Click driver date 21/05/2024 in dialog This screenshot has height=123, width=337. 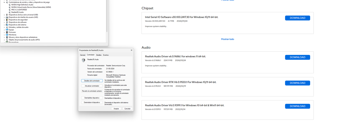(x=110, y=69)
